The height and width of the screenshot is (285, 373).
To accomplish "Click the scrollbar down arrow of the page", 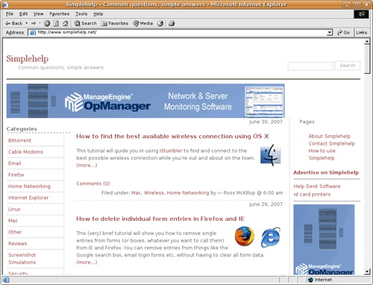I will 367,272.
